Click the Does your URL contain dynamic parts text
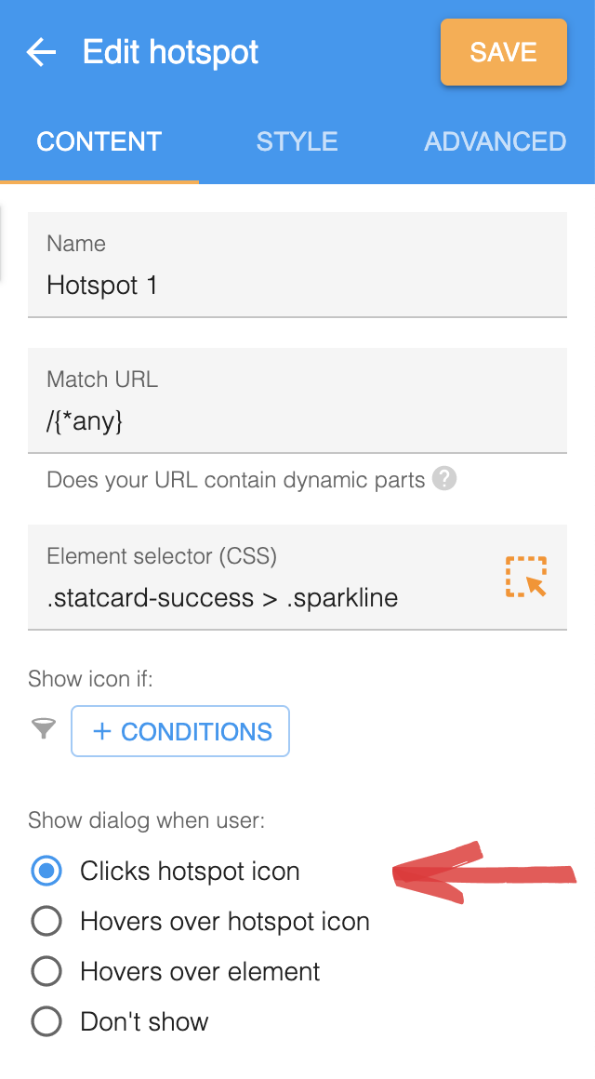Image resolution: width=595 pixels, height=1079 pixels. 236,480
